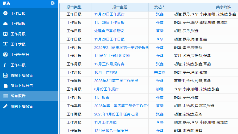Click the italic I icon for 工作年报
This screenshot has height=134, width=238.
pyautogui.click(x=5, y=65)
